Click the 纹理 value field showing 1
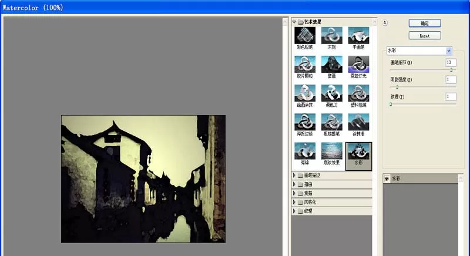The height and width of the screenshot is (256, 470). tap(451, 97)
